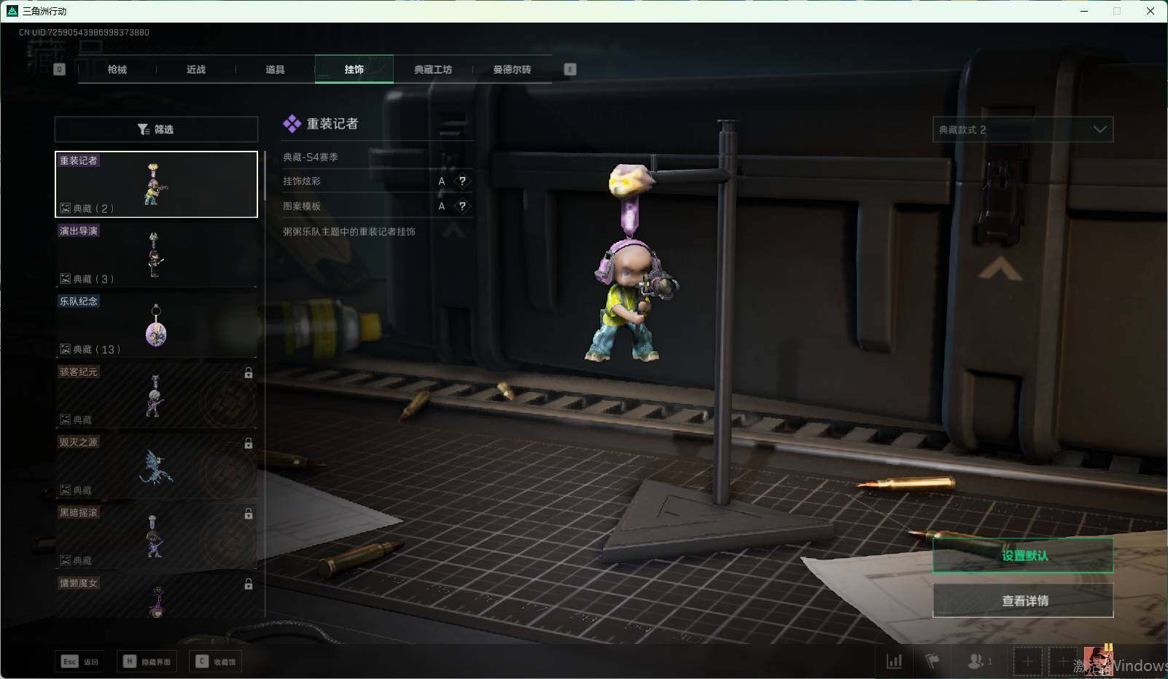The height and width of the screenshot is (679, 1168).
Task: Click the lock icon on 慵懒魔女
Action: (249, 584)
